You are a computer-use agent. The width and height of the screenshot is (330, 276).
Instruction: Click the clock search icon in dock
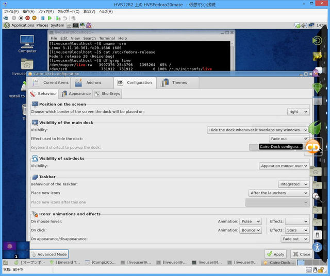(316, 197)
